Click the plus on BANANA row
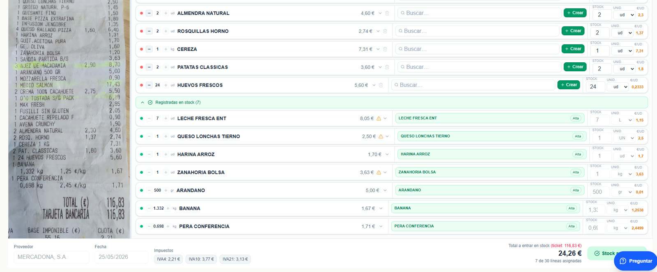Viewport: 657px width, 272px height. point(168,209)
